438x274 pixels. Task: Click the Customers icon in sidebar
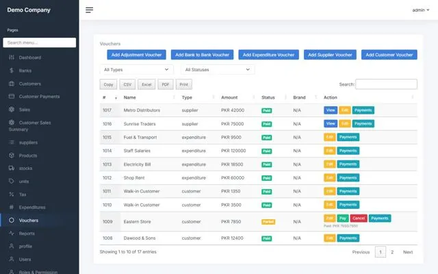click(12, 84)
